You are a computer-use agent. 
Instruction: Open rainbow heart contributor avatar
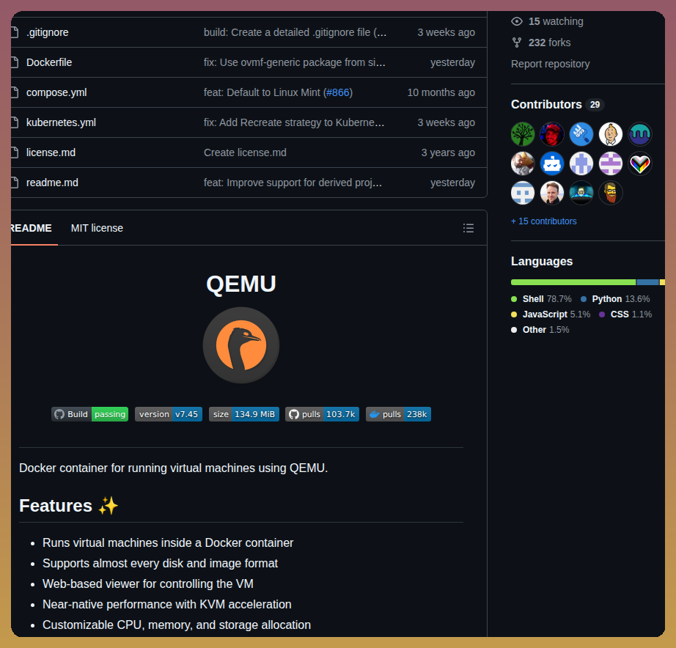(x=640, y=163)
